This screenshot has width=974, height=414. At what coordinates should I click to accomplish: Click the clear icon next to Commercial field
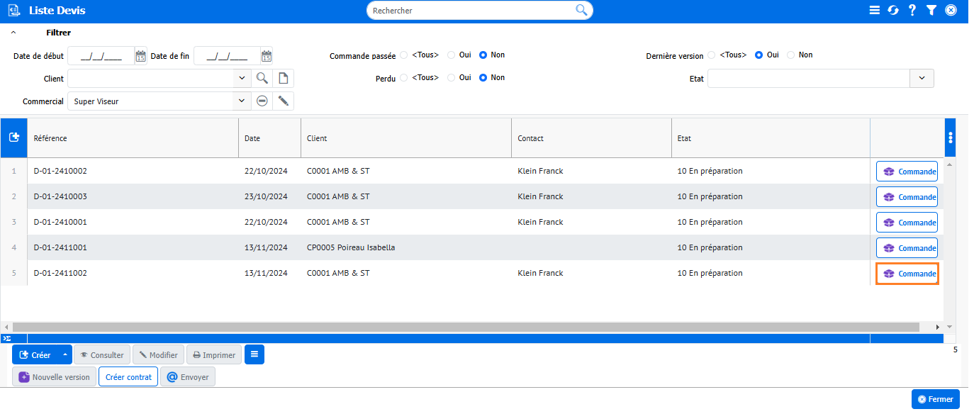[x=262, y=101]
